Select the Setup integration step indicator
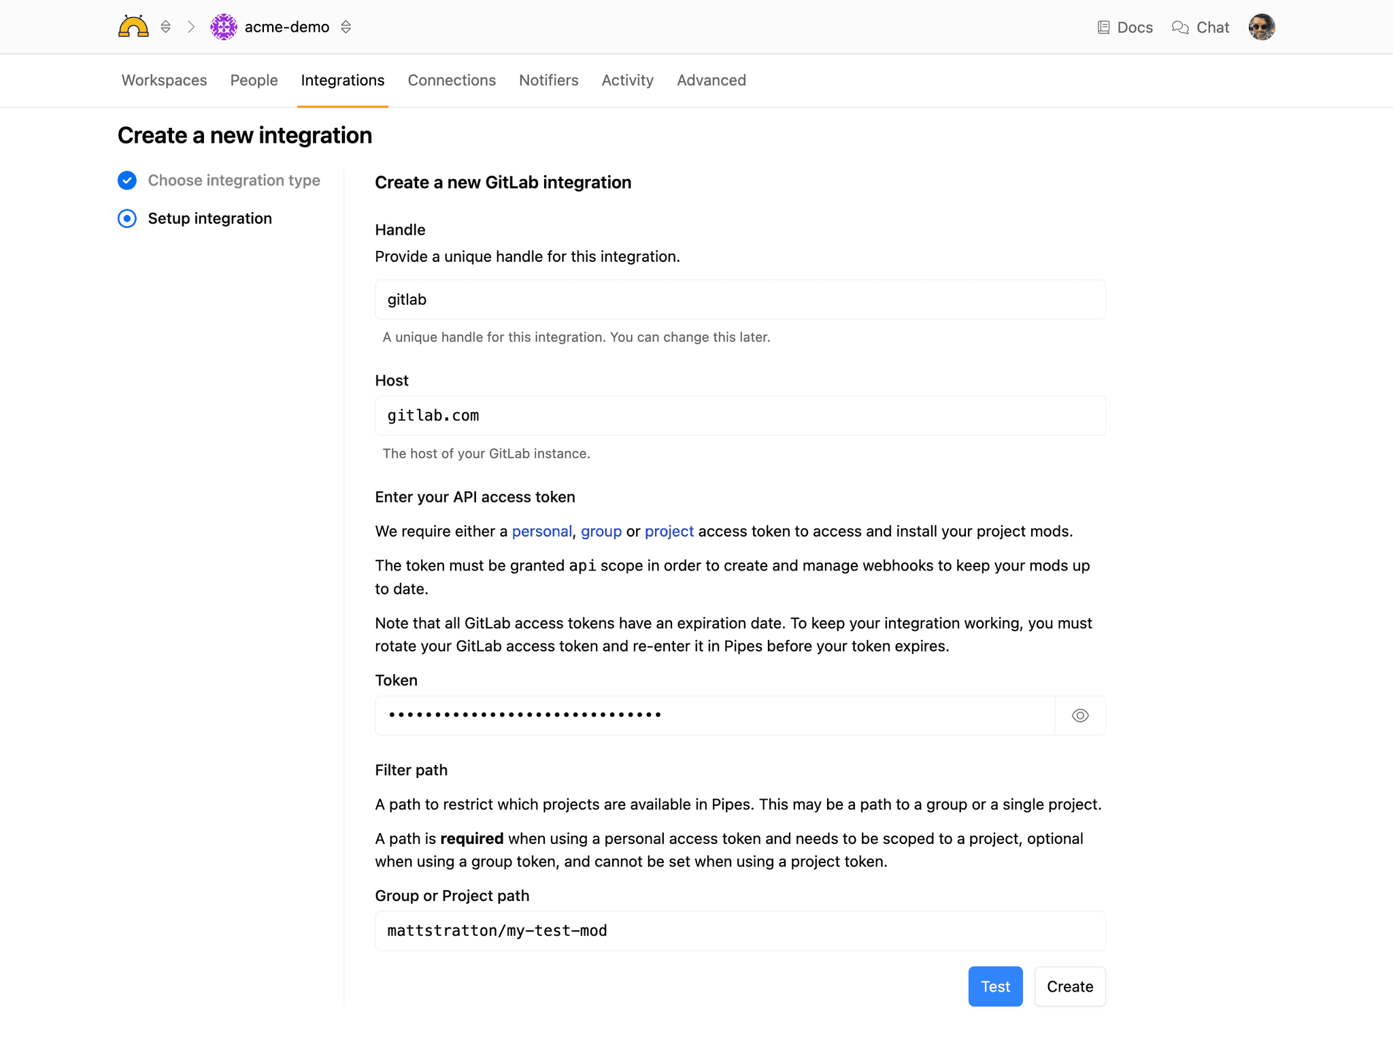This screenshot has height=1048, width=1393. (127, 218)
